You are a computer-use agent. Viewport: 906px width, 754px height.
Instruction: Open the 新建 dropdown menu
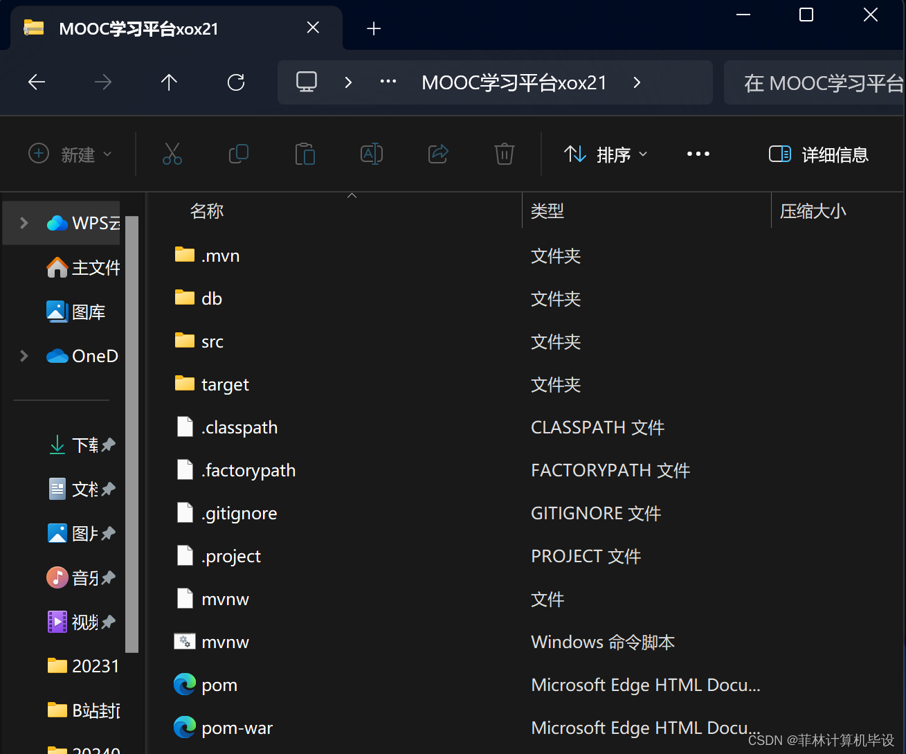[x=70, y=154]
